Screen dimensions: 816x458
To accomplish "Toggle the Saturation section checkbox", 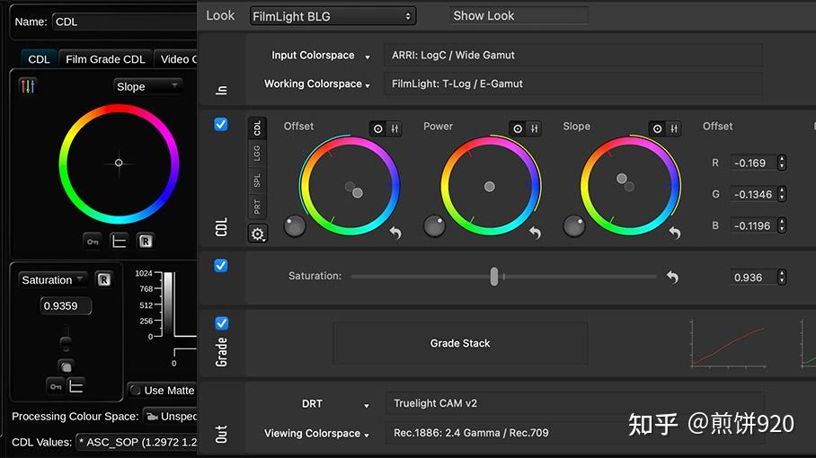I will 221,266.
